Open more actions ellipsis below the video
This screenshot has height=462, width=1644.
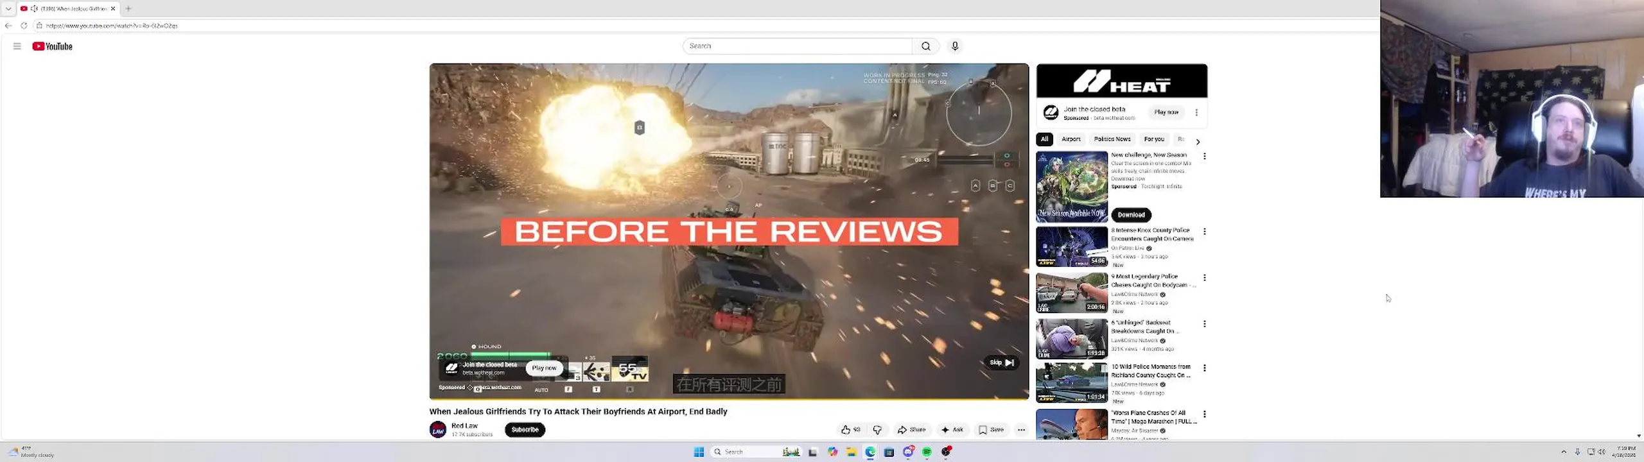(1021, 430)
